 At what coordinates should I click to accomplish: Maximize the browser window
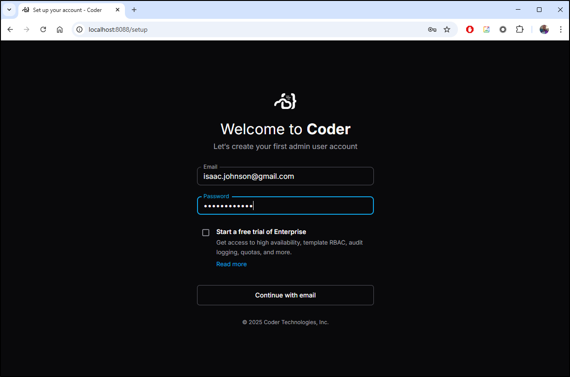tap(539, 10)
